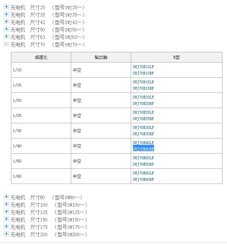Screen dimensions: 227x244
Task: Open the SWJ70E25LF model link
Action: click(143, 112)
